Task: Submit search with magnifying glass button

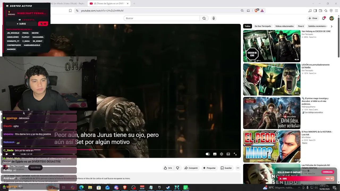Action: 204,18
